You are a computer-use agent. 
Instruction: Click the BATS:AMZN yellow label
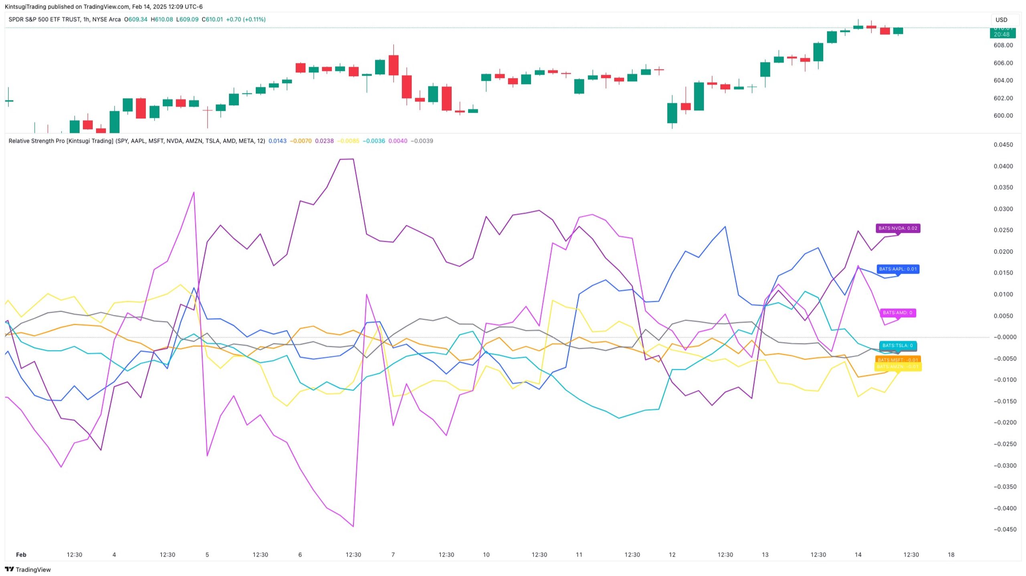pos(898,367)
